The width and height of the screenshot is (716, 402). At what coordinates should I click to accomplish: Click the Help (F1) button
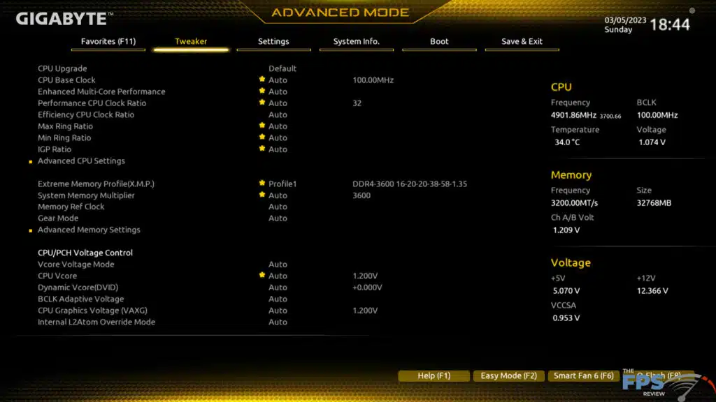(434, 375)
